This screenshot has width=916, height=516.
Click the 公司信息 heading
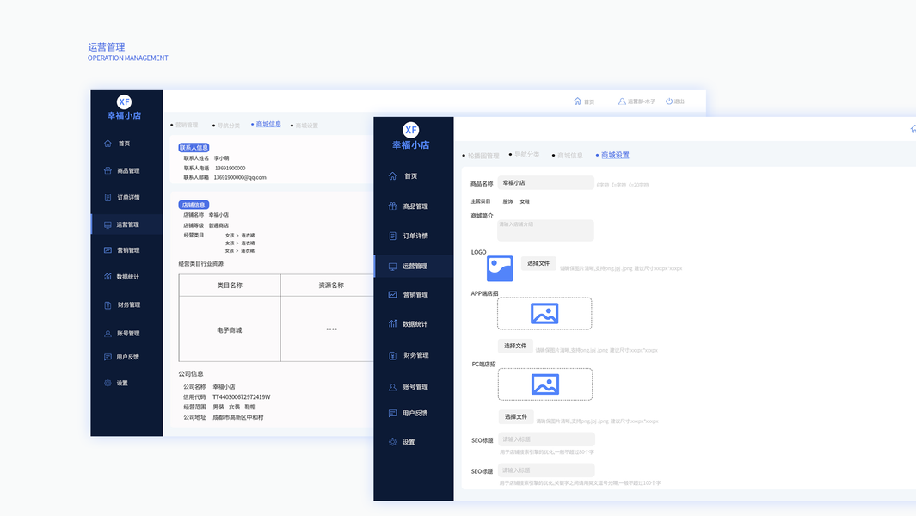point(191,374)
